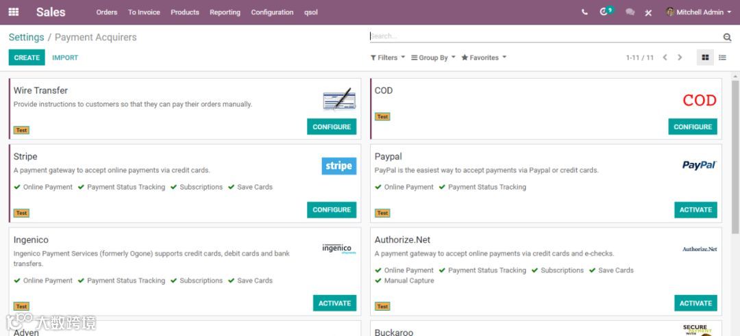The width and height of the screenshot is (740, 336).
Task: Click the vertical scrollbar thumb
Action: (735, 157)
